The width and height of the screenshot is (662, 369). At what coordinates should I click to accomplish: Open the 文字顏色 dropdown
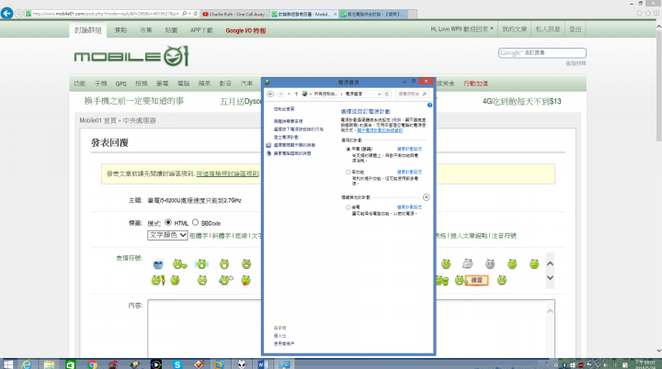coord(167,235)
